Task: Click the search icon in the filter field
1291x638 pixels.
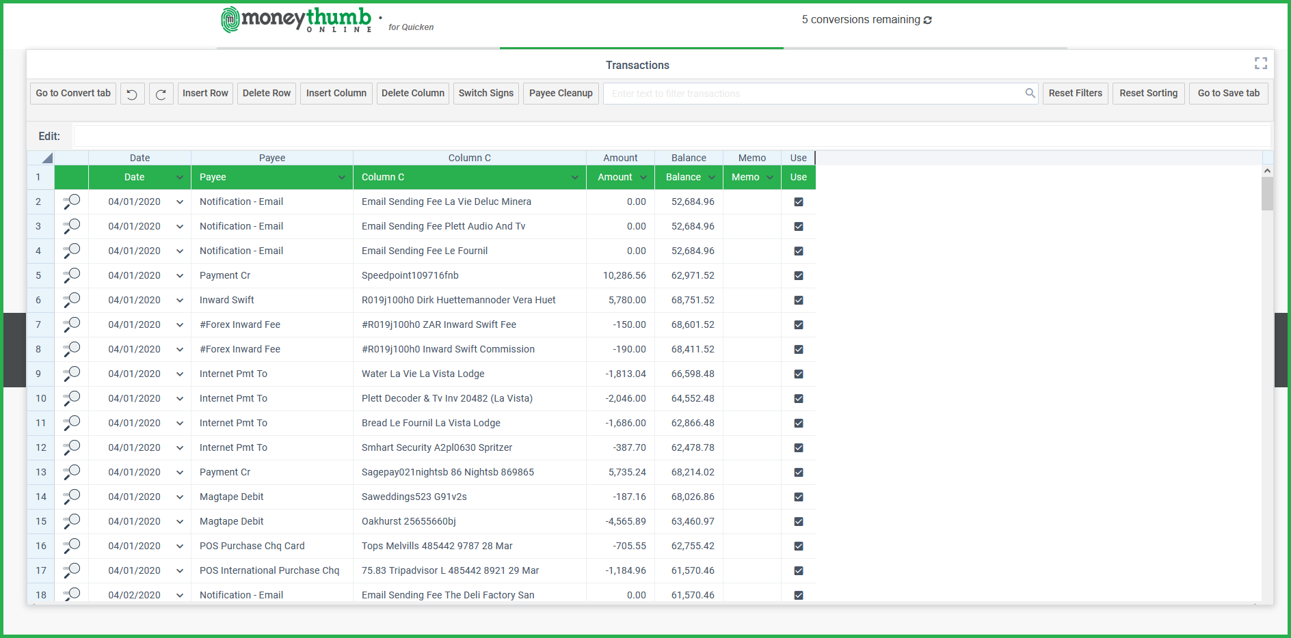Action: click(1030, 93)
